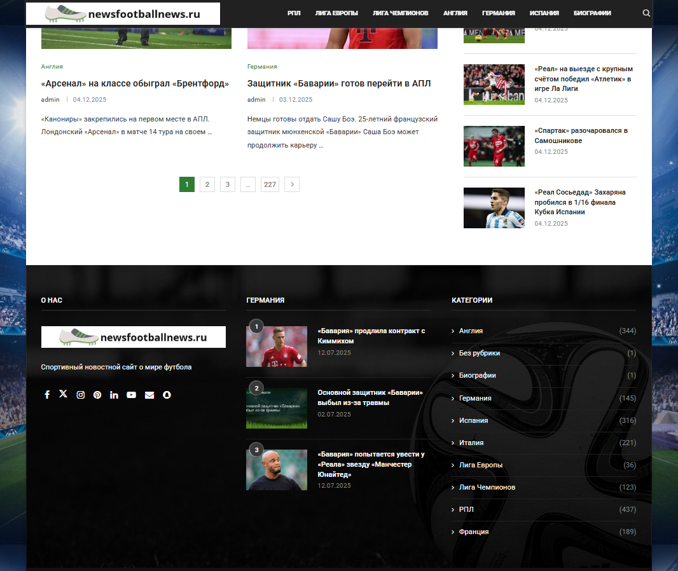Open the РПЛ category in footer list
The height and width of the screenshot is (571, 678).
[x=466, y=509]
